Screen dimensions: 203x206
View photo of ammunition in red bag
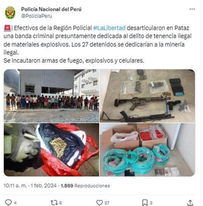[51, 150]
